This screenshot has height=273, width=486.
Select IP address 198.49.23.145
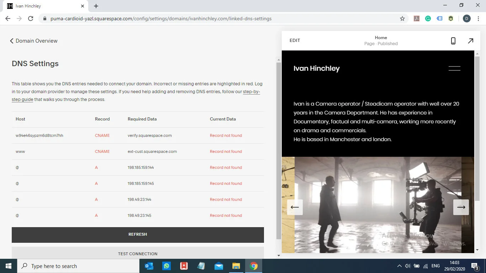(139, 215)
